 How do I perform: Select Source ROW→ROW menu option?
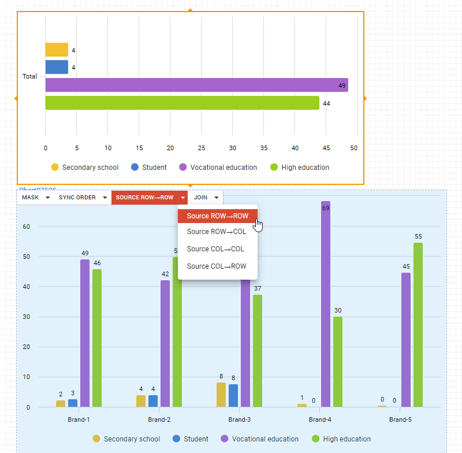click(x=217, y=216)
